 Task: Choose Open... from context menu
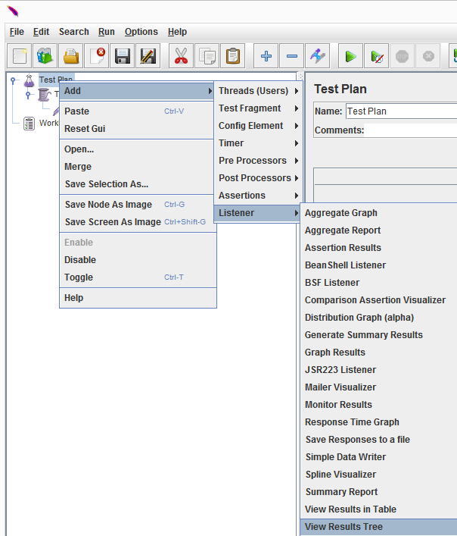tap(138, 149)
